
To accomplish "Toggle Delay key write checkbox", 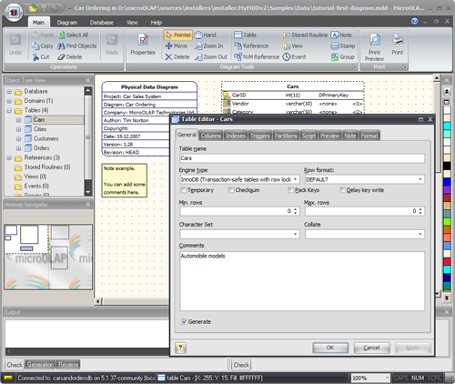I will (x=342, y=190).
